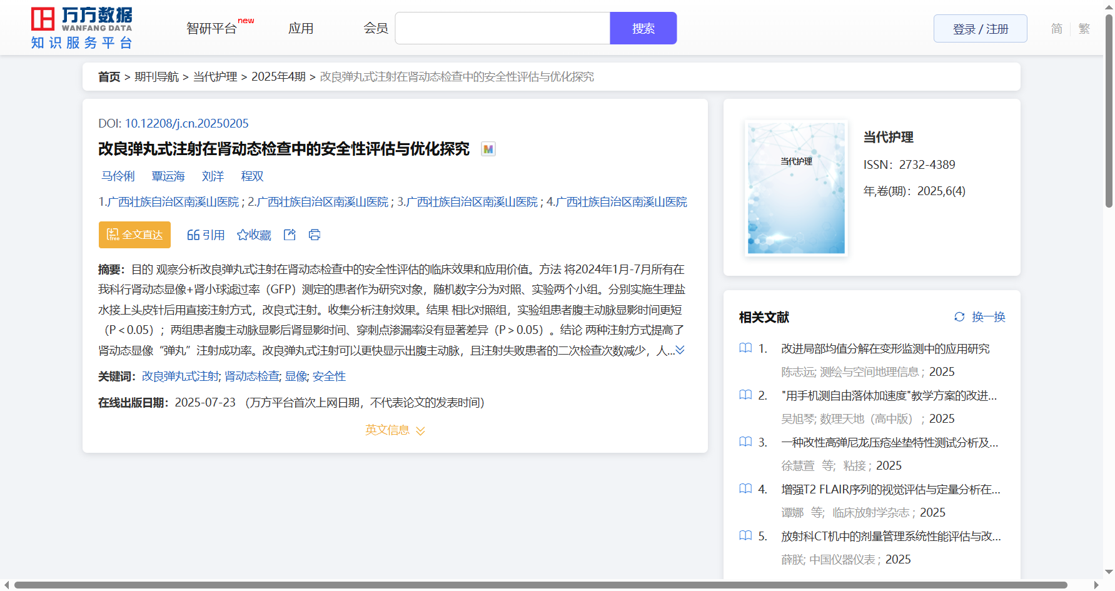Switch to simplified Chinese 简
This screenshot has width=1115, height=591.
tap(1056, 29)
